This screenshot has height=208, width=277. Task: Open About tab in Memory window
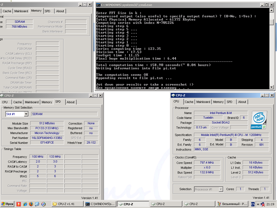pos(60,11)
